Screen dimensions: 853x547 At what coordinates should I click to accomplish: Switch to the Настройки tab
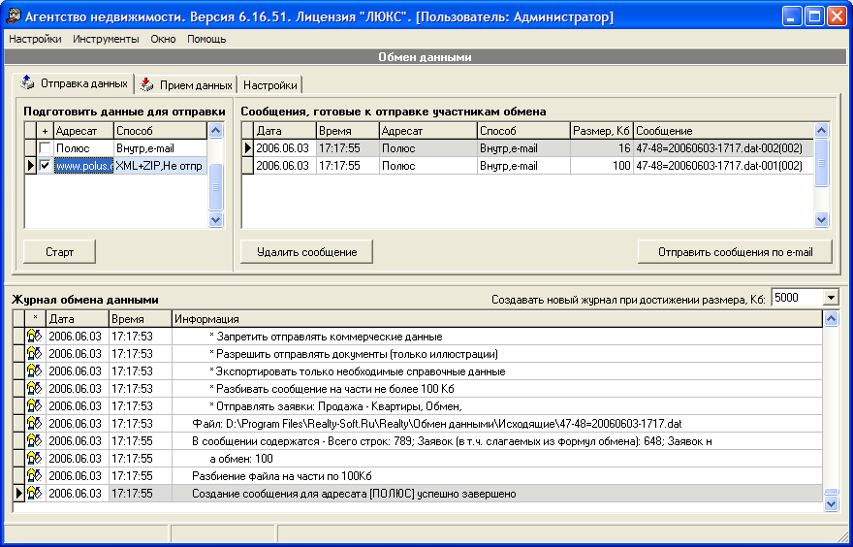click(269, 85)
